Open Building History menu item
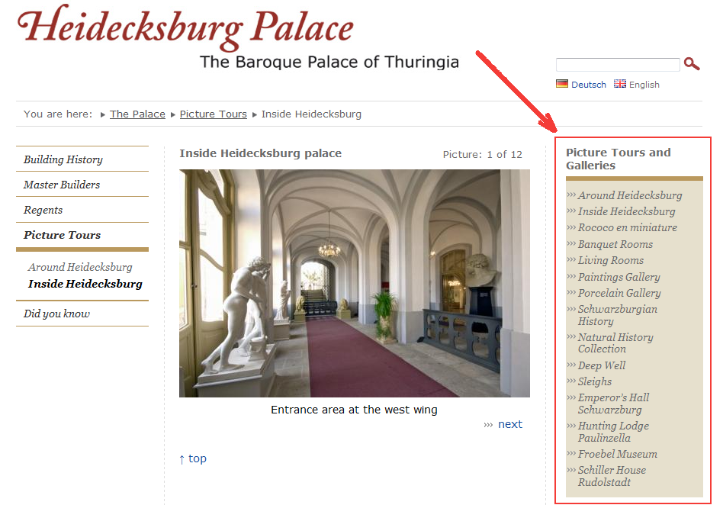 pos(63,159)
